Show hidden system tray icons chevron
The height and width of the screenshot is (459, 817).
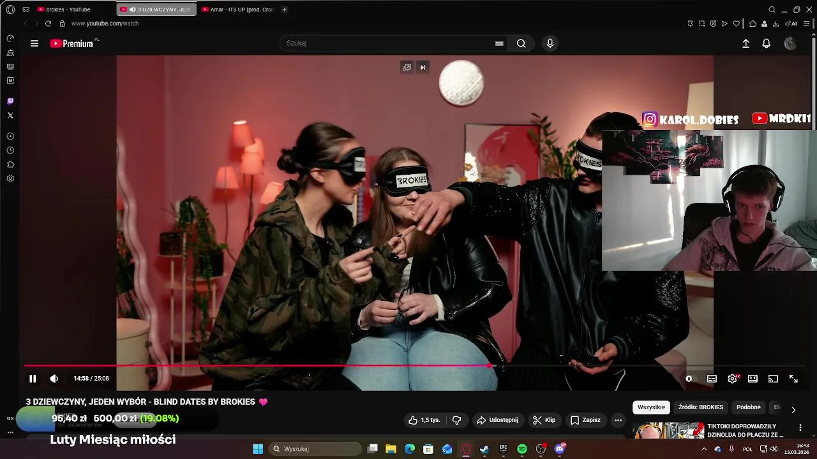(704, 449)
